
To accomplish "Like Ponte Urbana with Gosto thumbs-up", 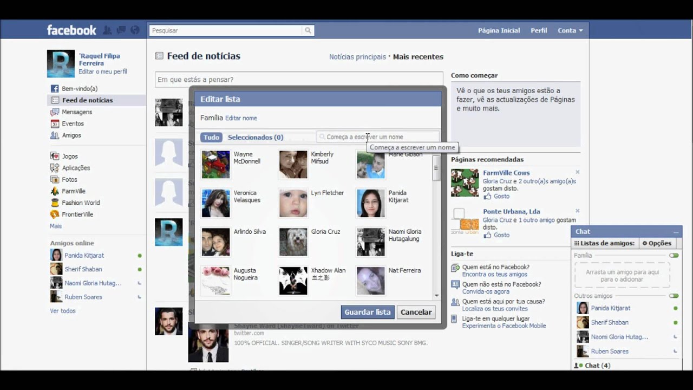I will click(x=496, y=235).
